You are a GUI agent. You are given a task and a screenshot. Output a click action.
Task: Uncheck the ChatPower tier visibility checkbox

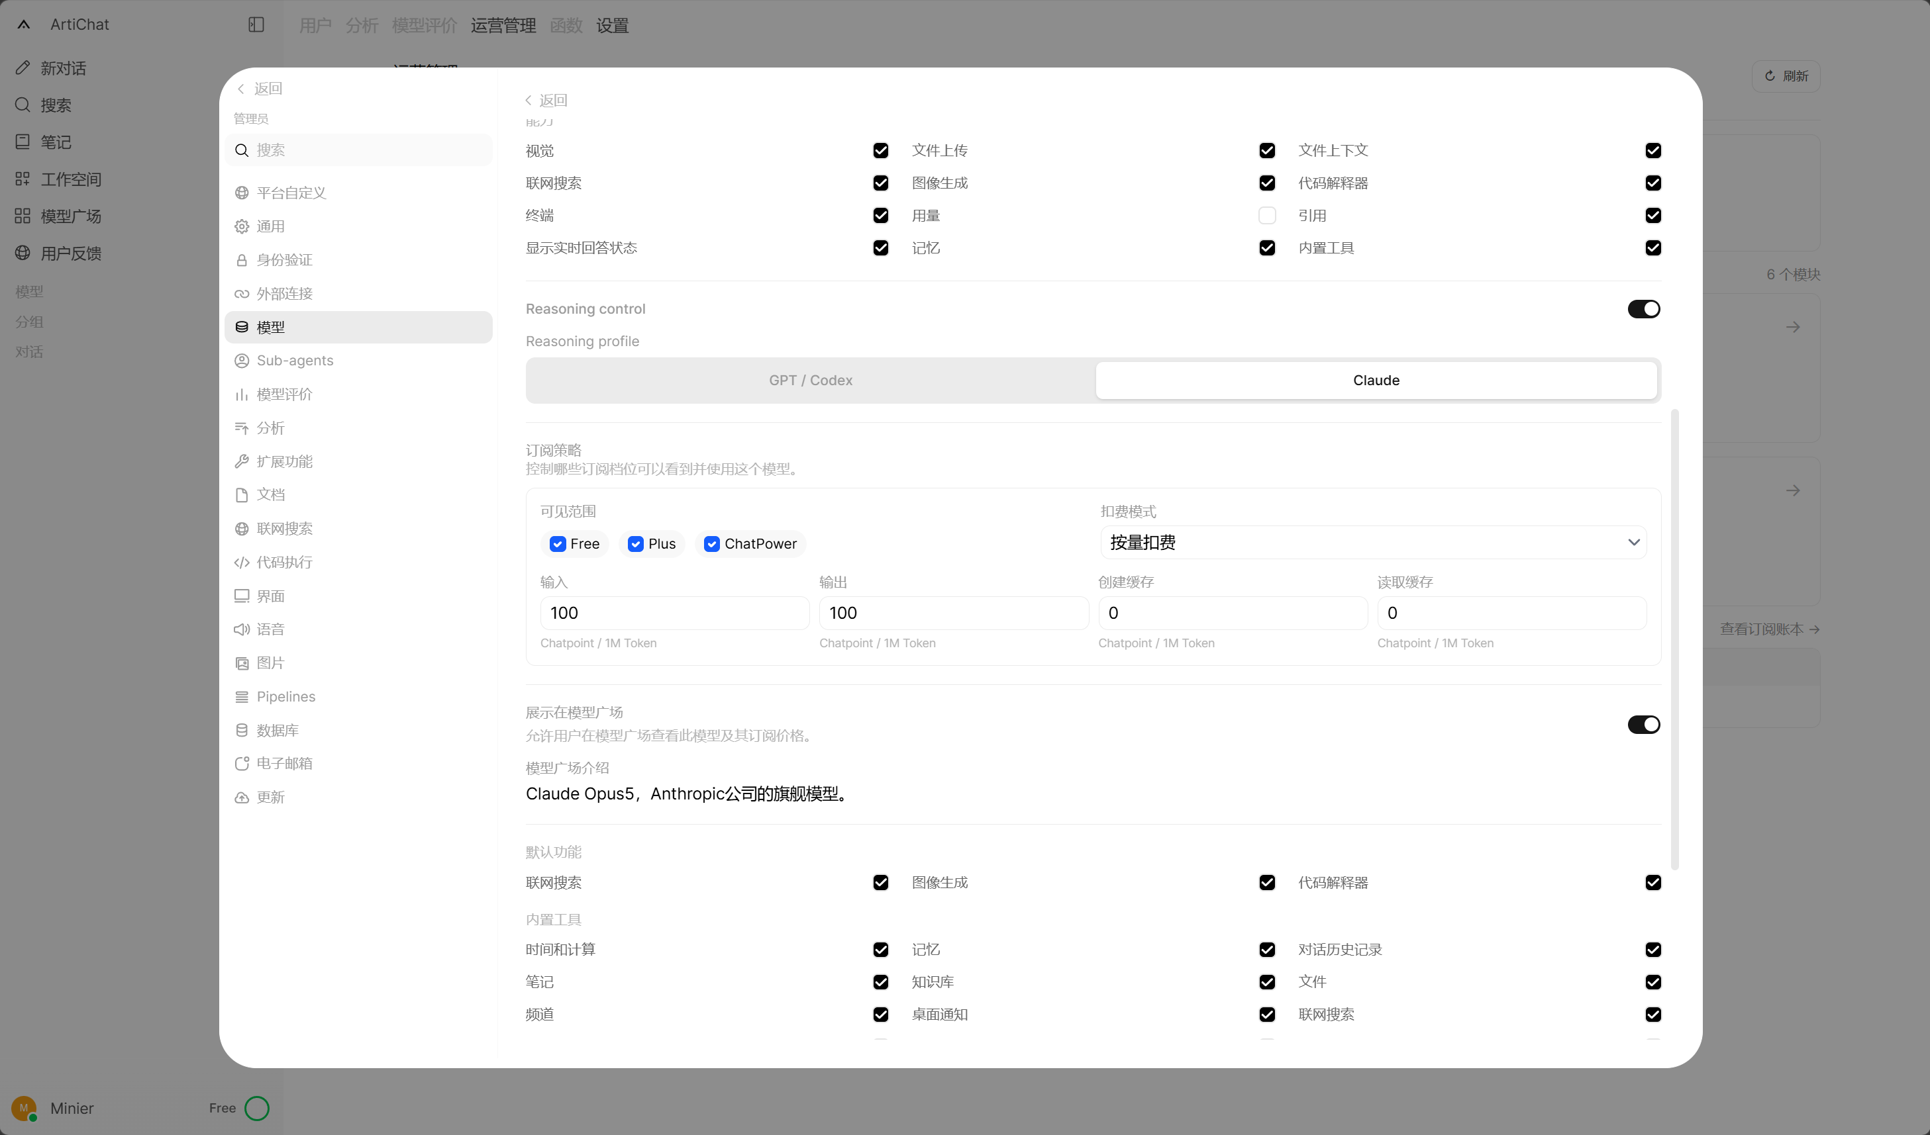tap(712, 544)
